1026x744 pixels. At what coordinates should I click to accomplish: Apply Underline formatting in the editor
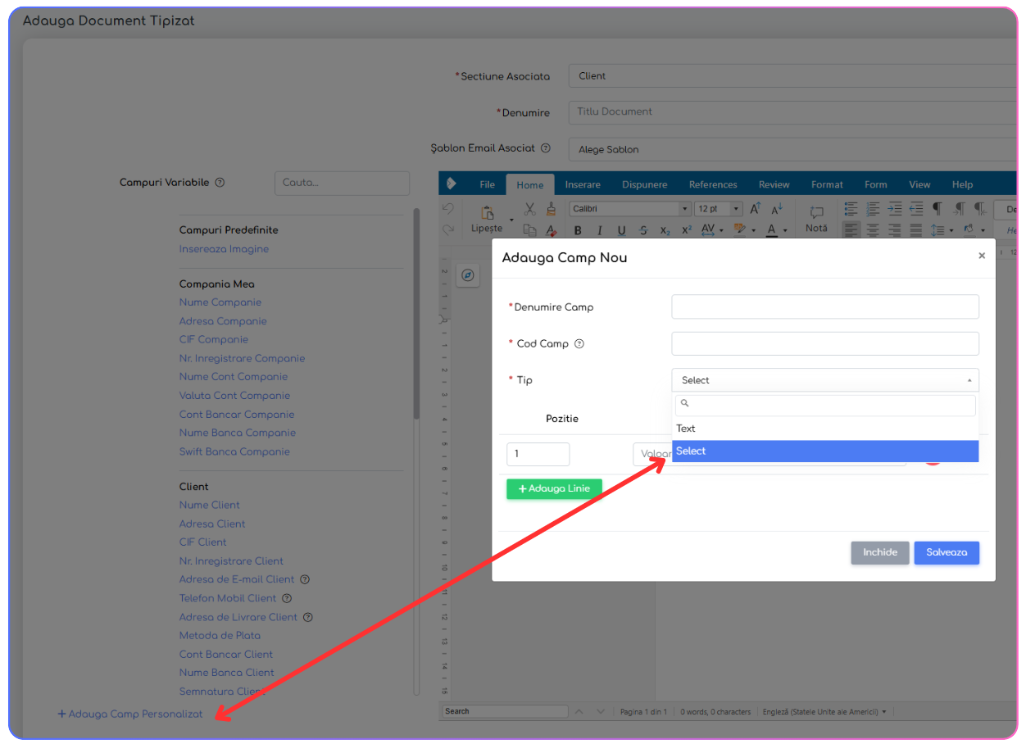coord(621,230)
